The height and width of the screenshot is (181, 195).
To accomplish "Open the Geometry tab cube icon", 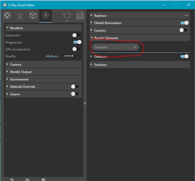I will (x=33, y=15).
